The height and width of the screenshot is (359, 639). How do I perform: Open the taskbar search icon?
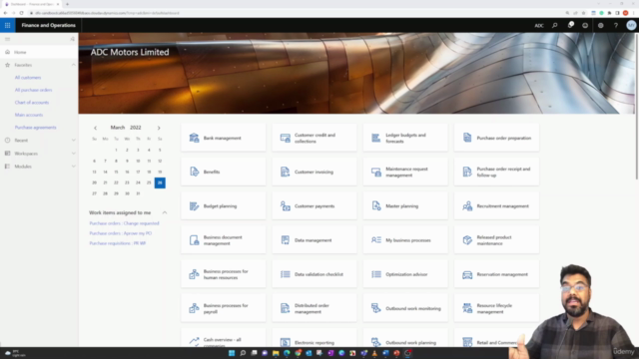point(243,353)
